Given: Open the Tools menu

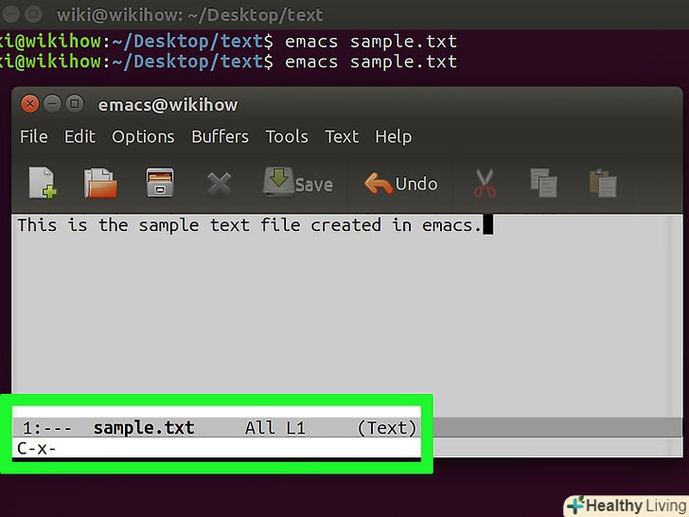Looking at the screenshot, I should pos(287,136).
